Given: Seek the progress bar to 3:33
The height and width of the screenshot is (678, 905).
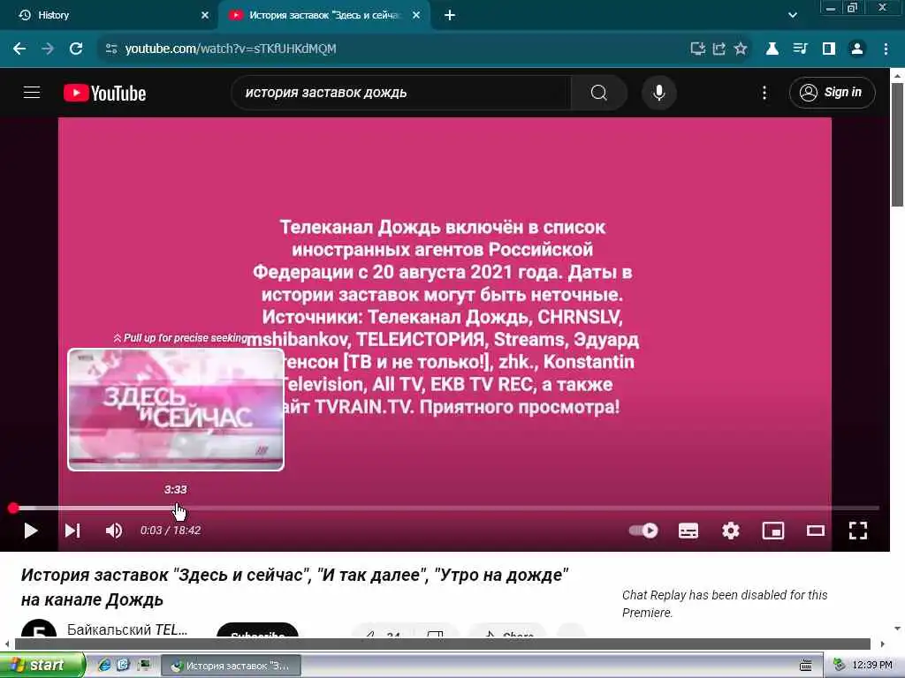Looking at the screenshot, I should [176, 508].
